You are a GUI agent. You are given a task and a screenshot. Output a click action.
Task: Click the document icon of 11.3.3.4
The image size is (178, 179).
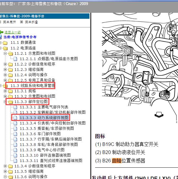point(15,123)
